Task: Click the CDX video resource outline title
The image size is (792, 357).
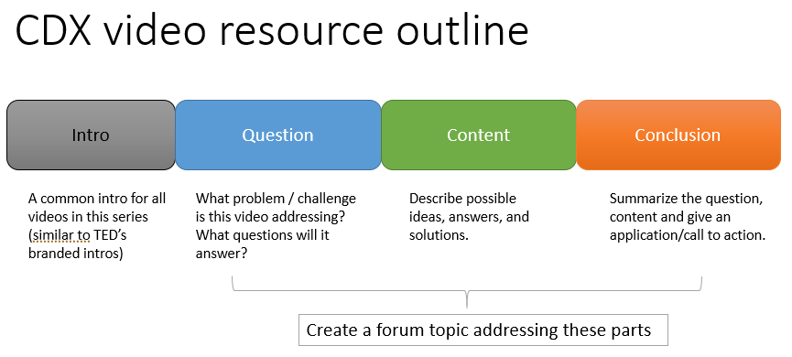Action: (272, 30)
